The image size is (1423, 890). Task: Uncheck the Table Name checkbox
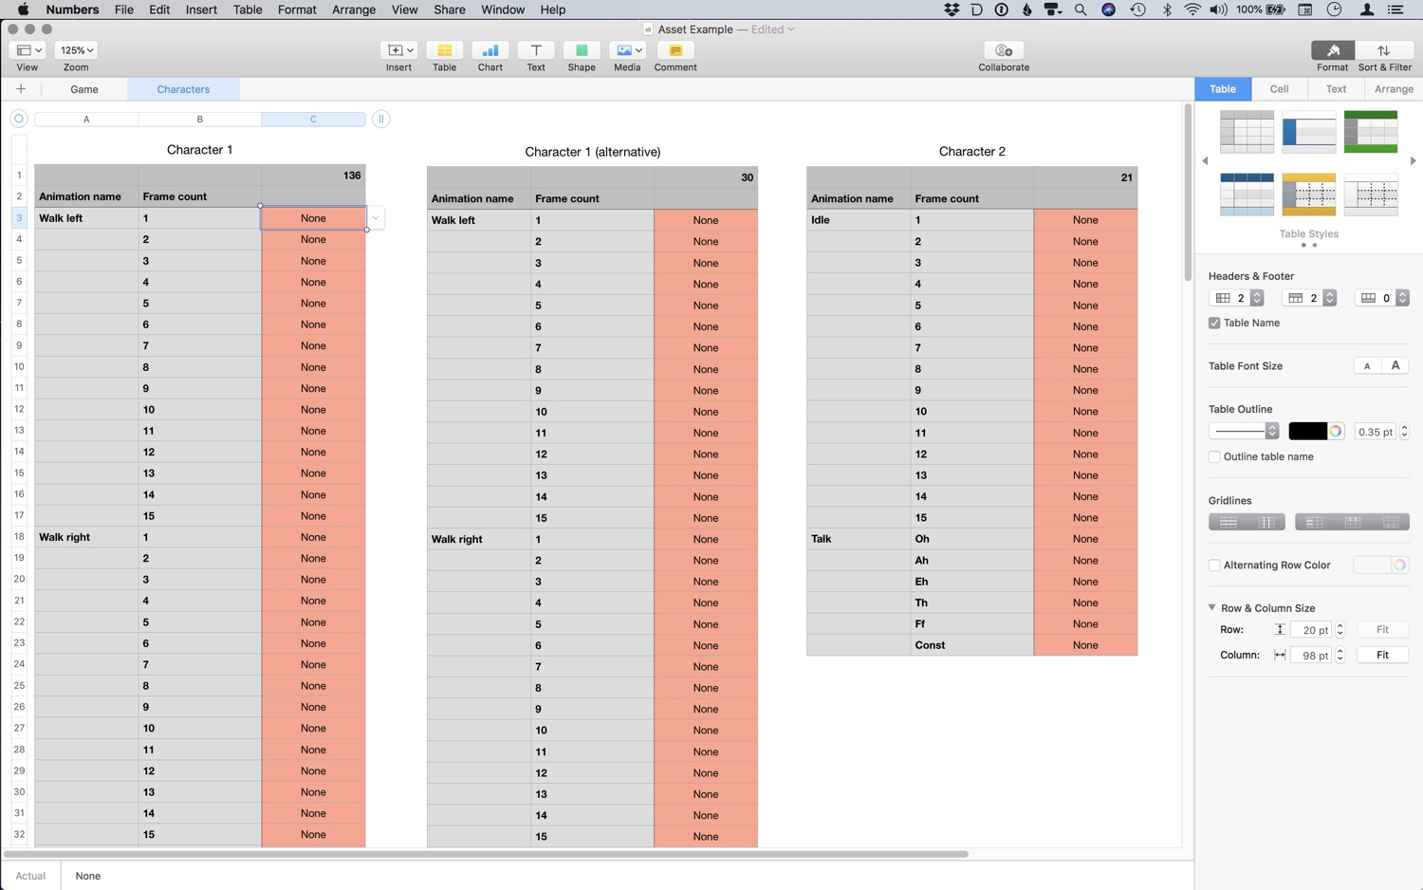(1214, 323)
